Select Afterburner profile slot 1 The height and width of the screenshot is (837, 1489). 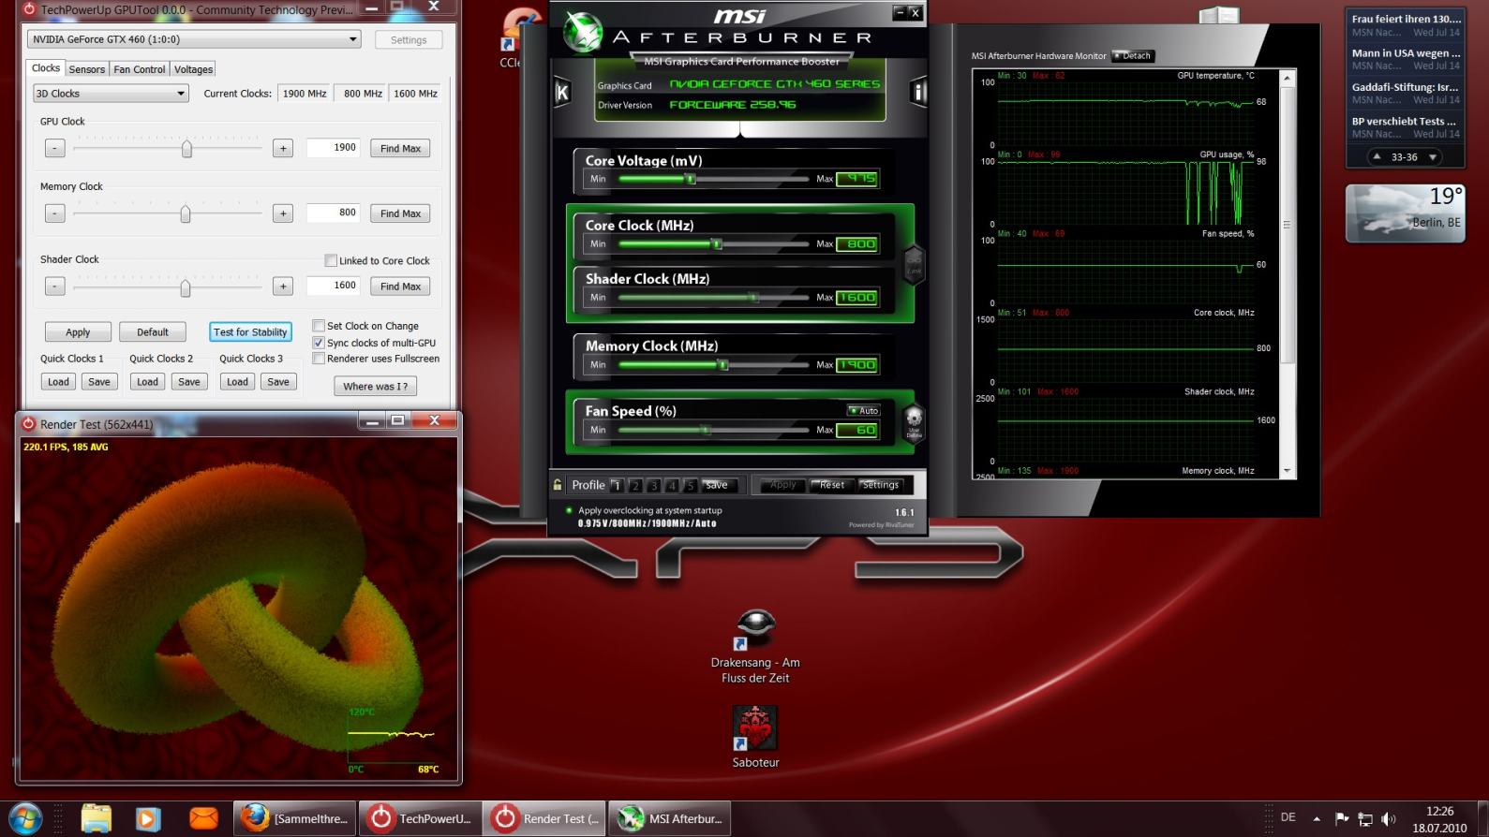coord(617,485)
